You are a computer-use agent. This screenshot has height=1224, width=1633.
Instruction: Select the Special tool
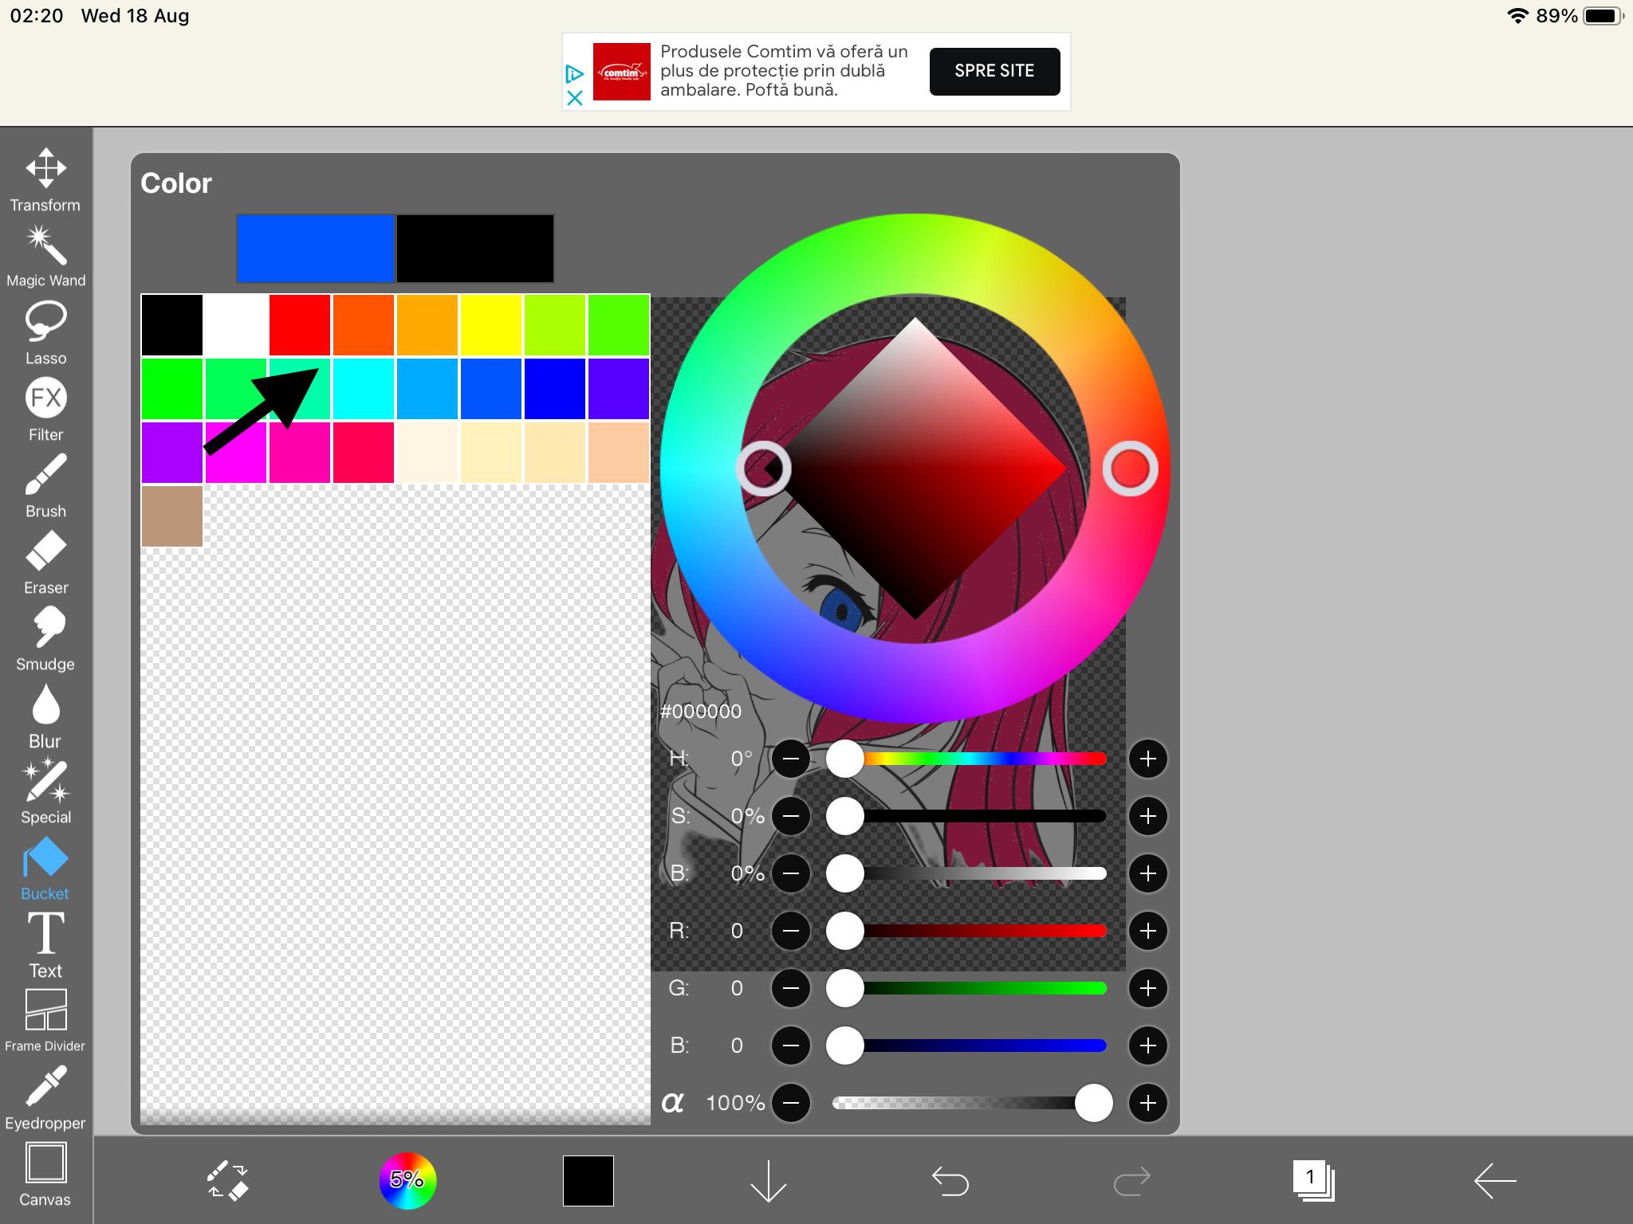[x=45, y=792]
